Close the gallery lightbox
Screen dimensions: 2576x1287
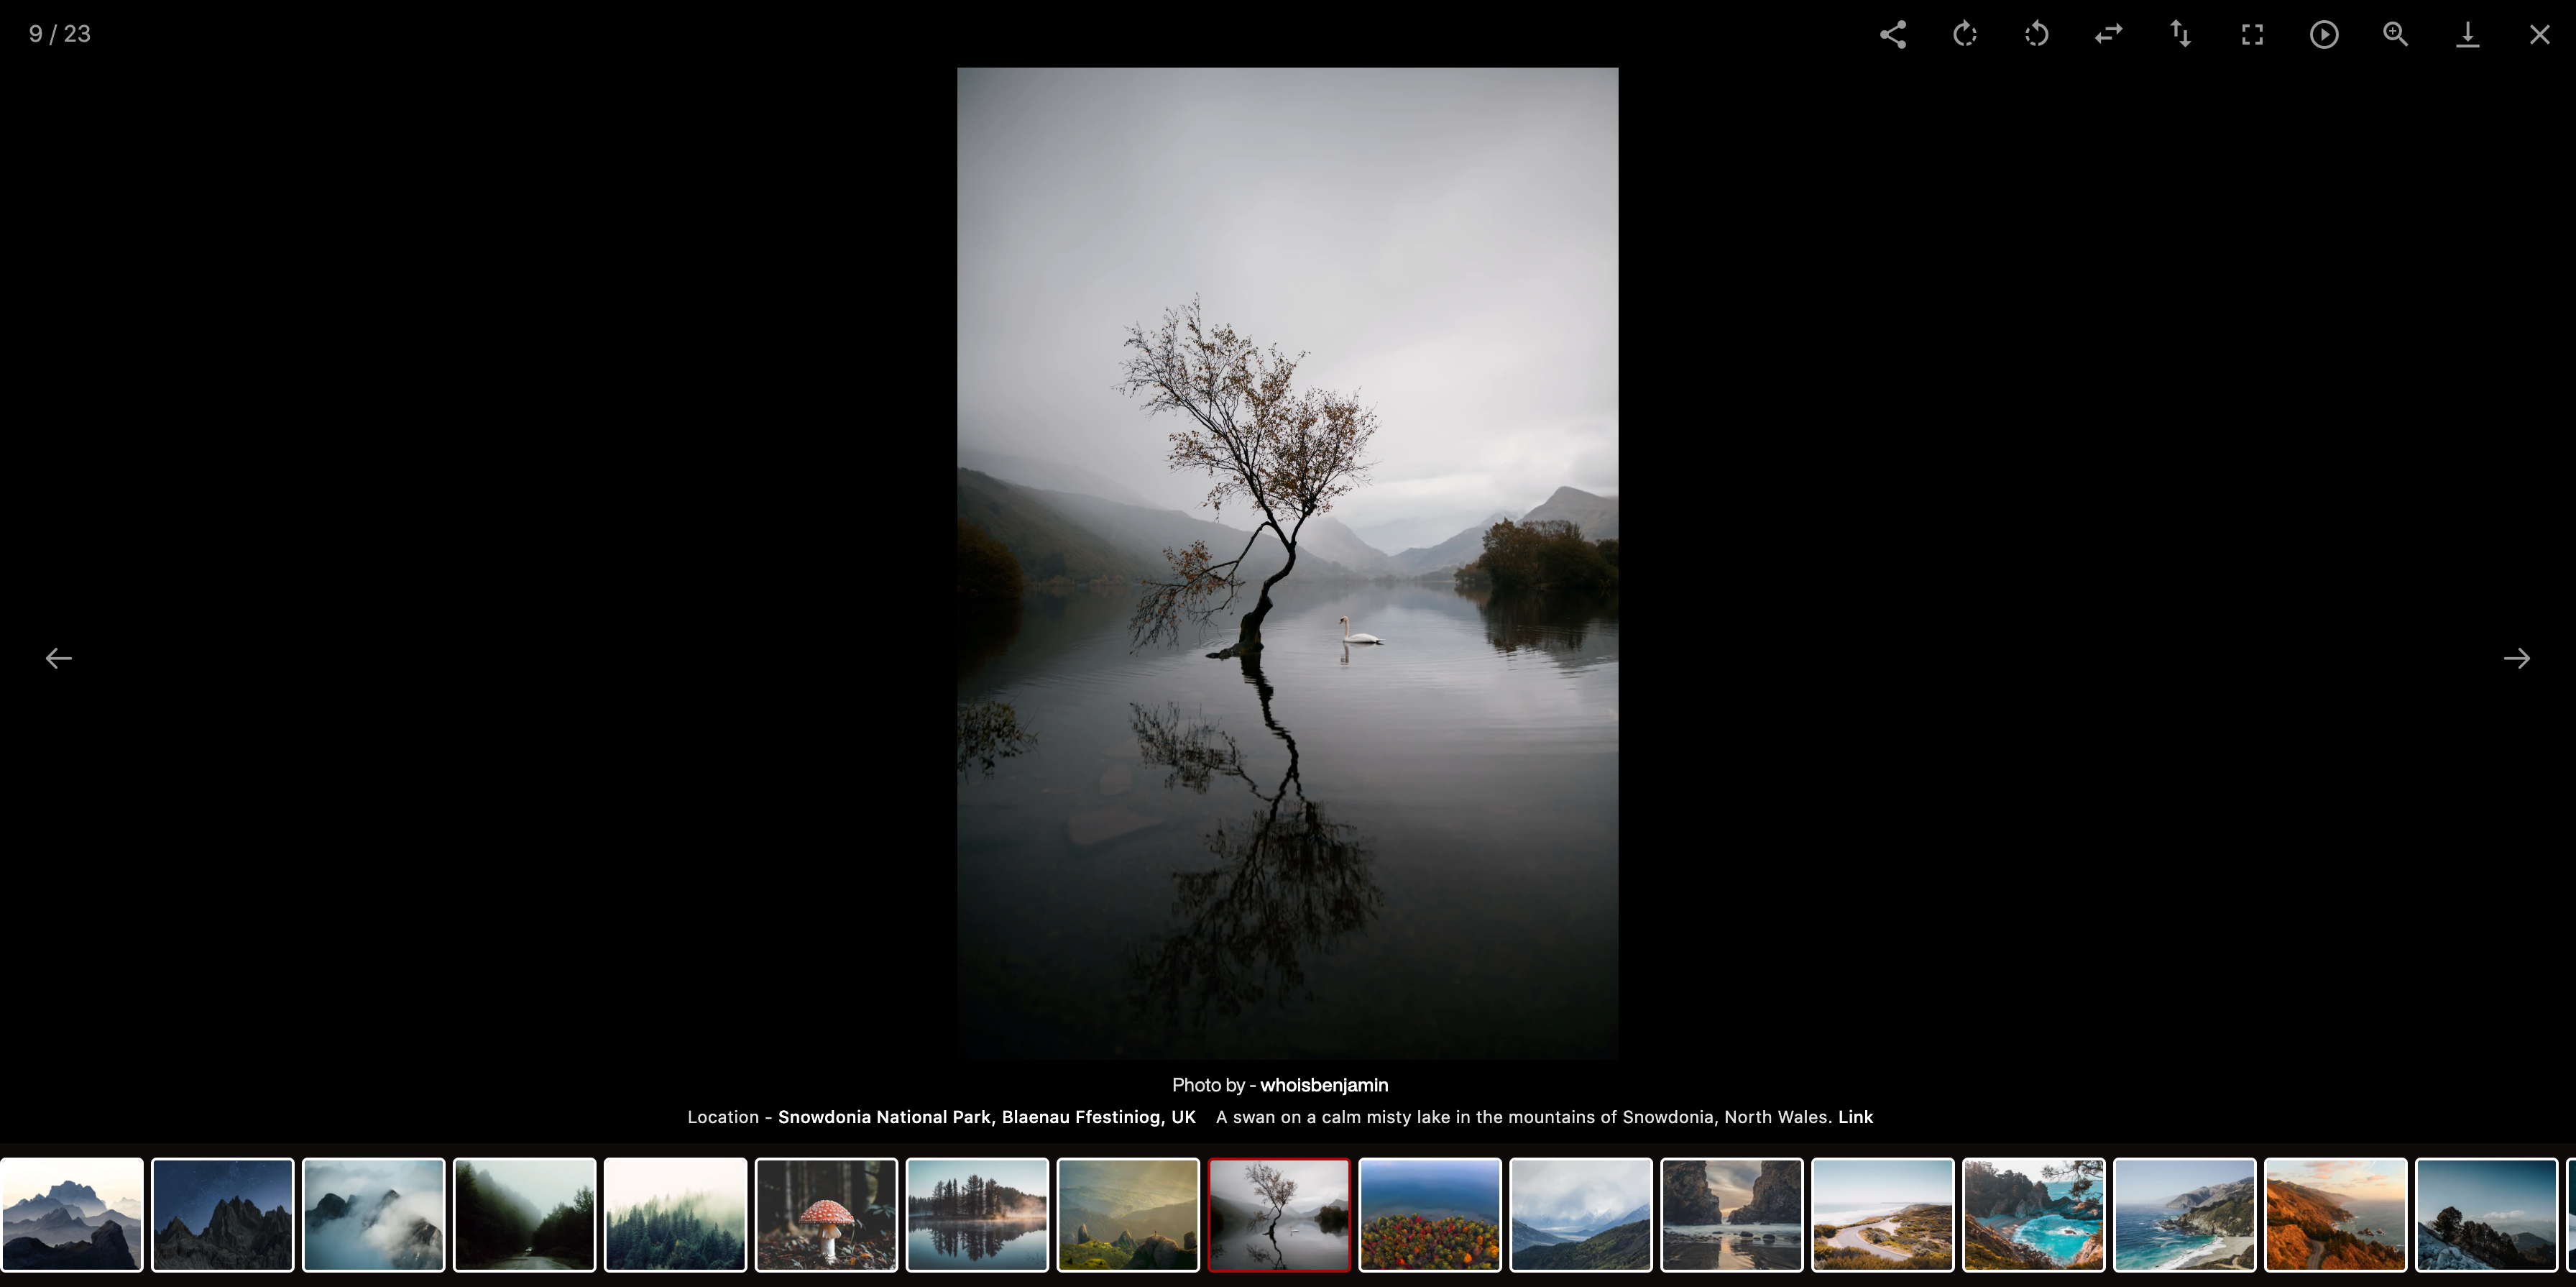coord(2539,35)
